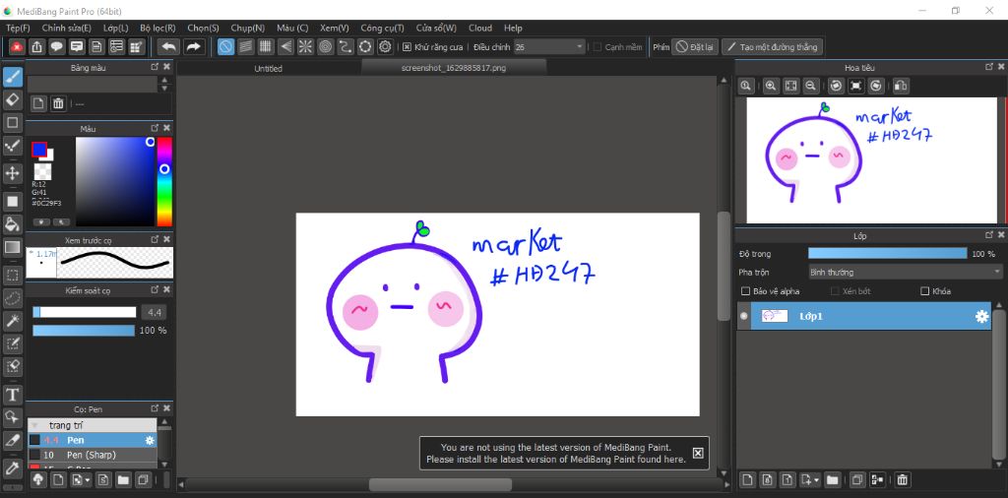Click the Redo arrow

point(193,46)
